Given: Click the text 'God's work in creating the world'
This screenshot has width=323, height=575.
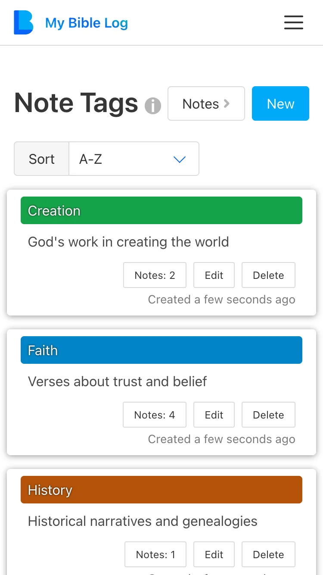Looking at the screenshot, I should click(128, 242).
